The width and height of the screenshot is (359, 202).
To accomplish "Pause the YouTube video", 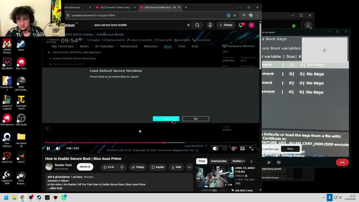I will click(48, 148).
